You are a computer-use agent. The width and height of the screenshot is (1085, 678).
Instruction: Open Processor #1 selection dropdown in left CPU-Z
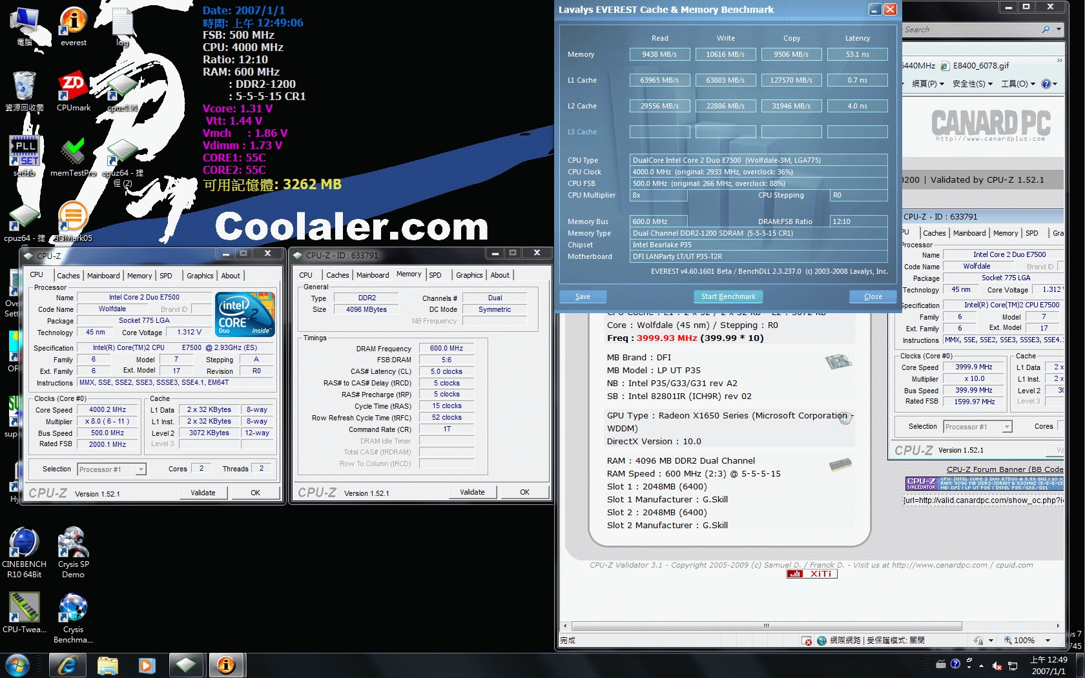pos(112,469)
